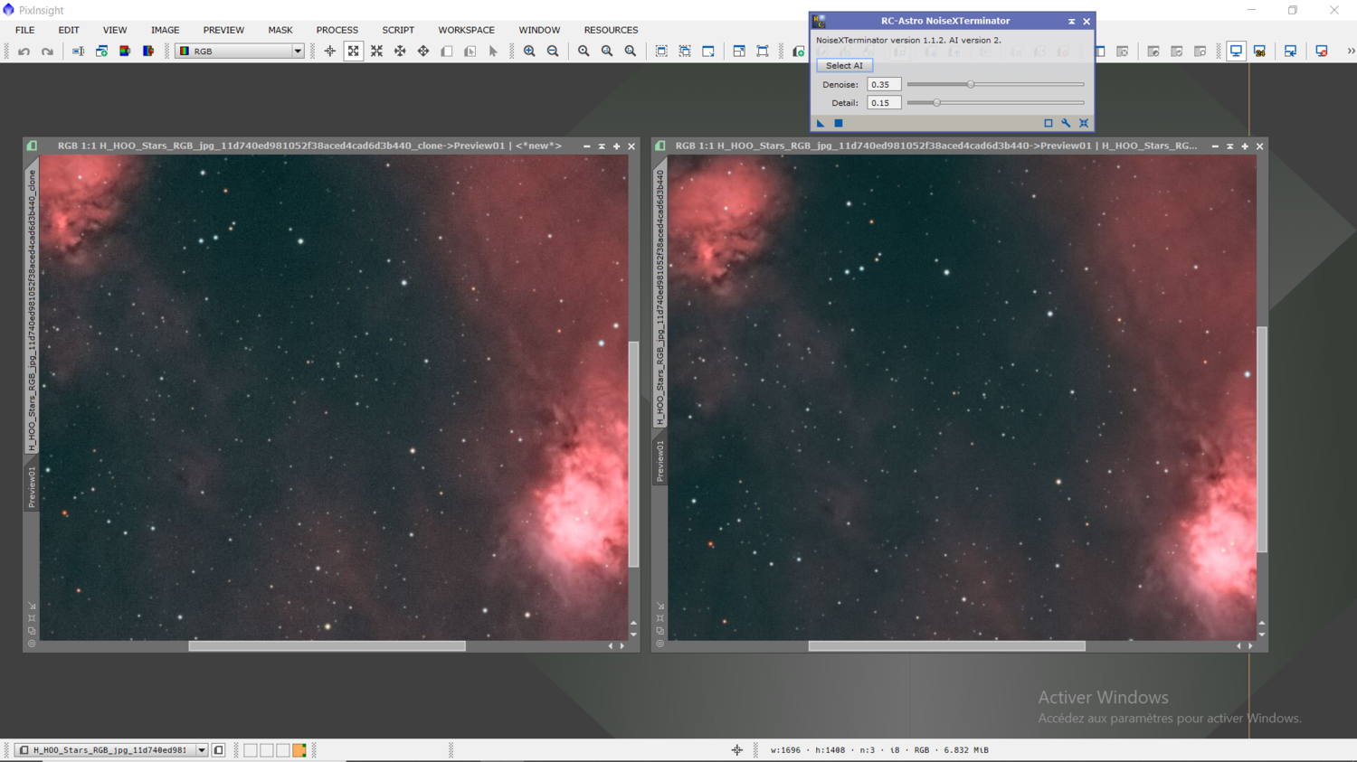
Task: Click the vertical scrollbar of the right image window
Action: click(1262, 439)
